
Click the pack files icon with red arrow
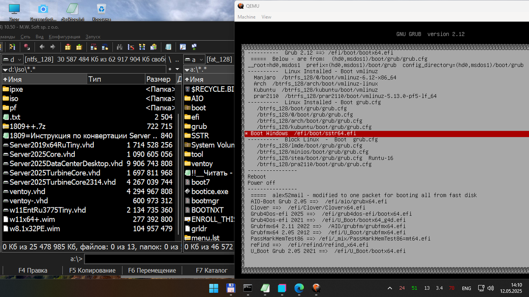point(68,47)
